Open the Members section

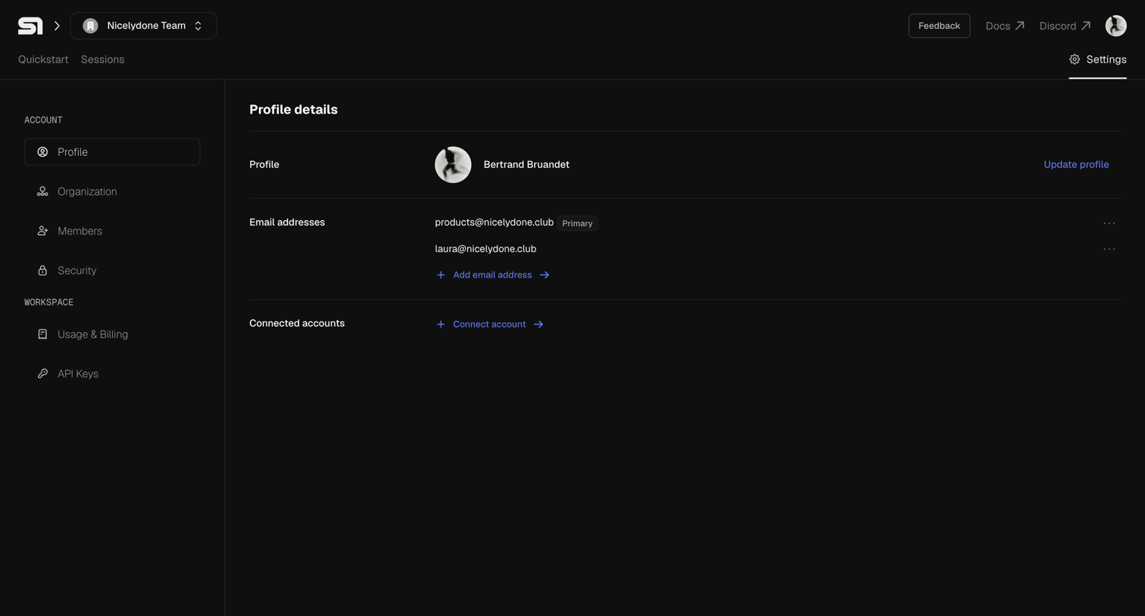pyautogui.click(x=112, y=231)
